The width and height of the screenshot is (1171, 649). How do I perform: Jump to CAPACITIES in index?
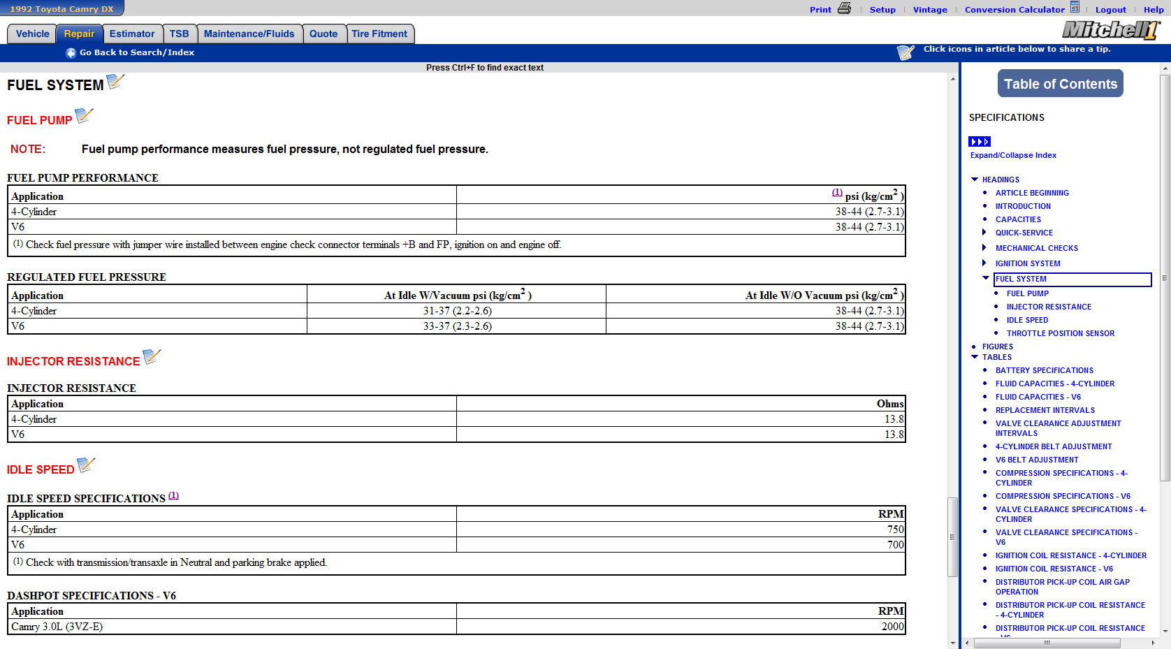coord(1018,219)
